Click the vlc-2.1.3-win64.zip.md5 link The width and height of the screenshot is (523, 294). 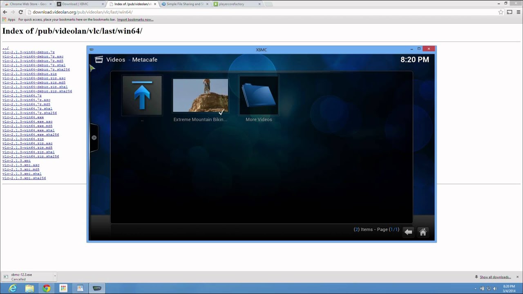pos(27,148)
